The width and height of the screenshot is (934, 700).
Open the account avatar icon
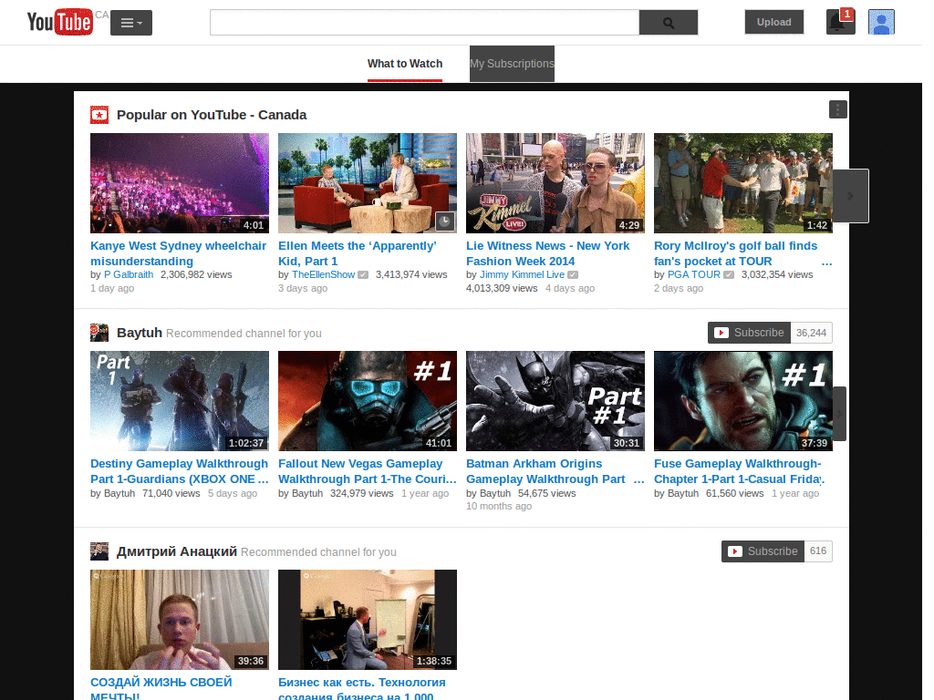pyautogui.click(x=881, y=22)
